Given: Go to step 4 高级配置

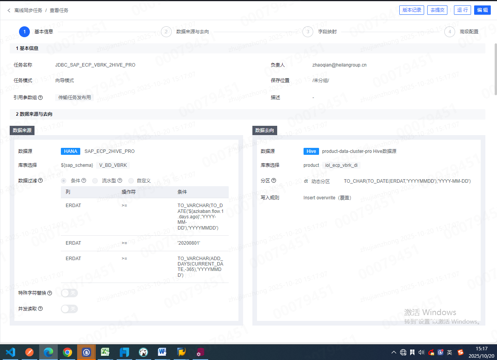Looking at the screenshot, I should (x=449, y=32).
